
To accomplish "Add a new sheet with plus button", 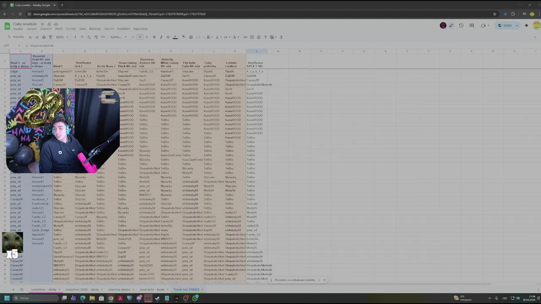I will point(13,289).
